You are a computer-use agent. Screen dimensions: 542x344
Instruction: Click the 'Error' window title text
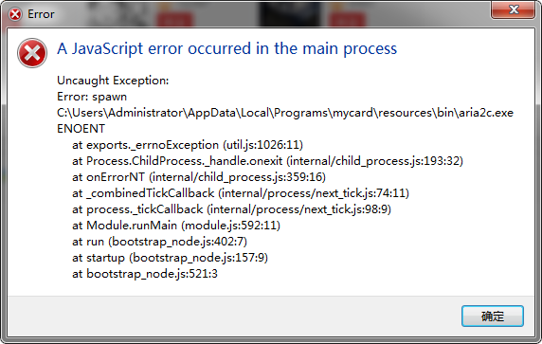(x=41, y=14)
